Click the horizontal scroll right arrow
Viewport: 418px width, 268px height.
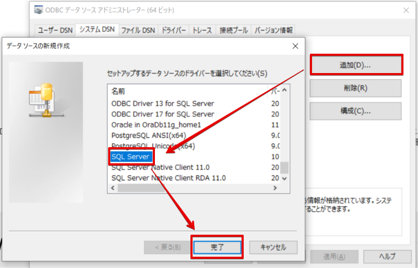click(x=275, y=188)
